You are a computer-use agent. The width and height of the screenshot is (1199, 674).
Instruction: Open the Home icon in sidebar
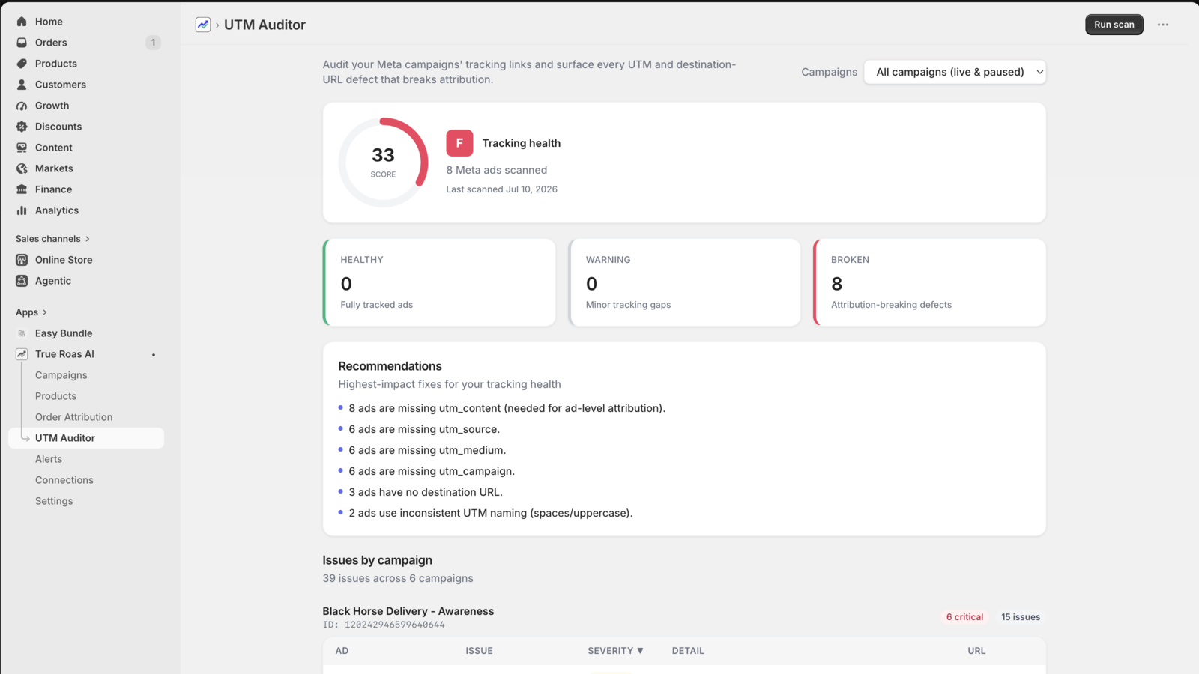22,22
